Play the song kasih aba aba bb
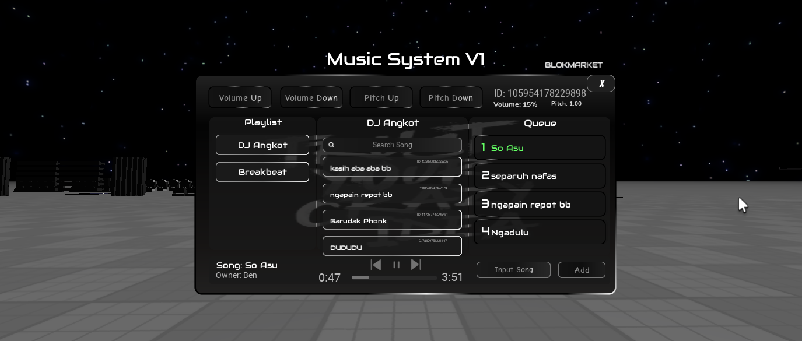The height and width of the screenshot is (341, 802). click(392, 167)
